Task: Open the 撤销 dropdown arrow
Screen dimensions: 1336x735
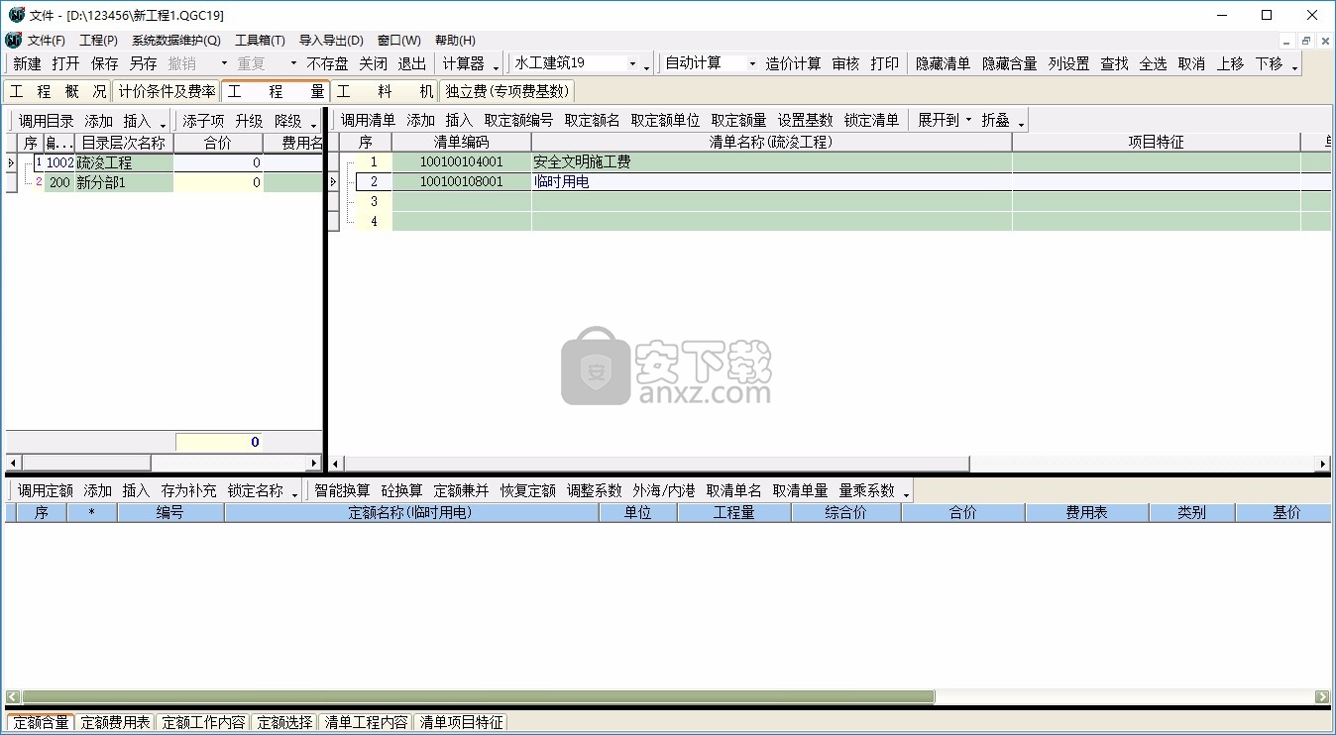Action: (x=224, y=63)
